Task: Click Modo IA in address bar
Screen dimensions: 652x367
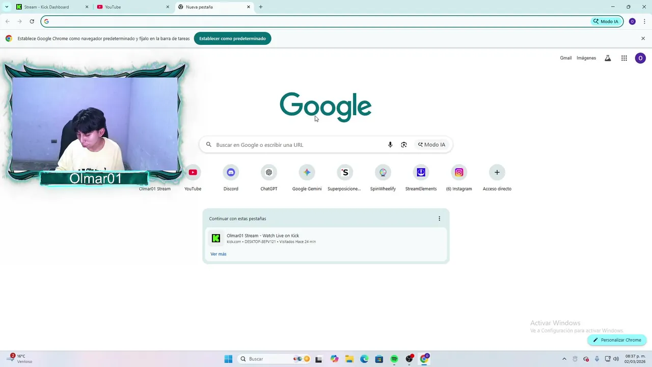Action: point(605,21)
